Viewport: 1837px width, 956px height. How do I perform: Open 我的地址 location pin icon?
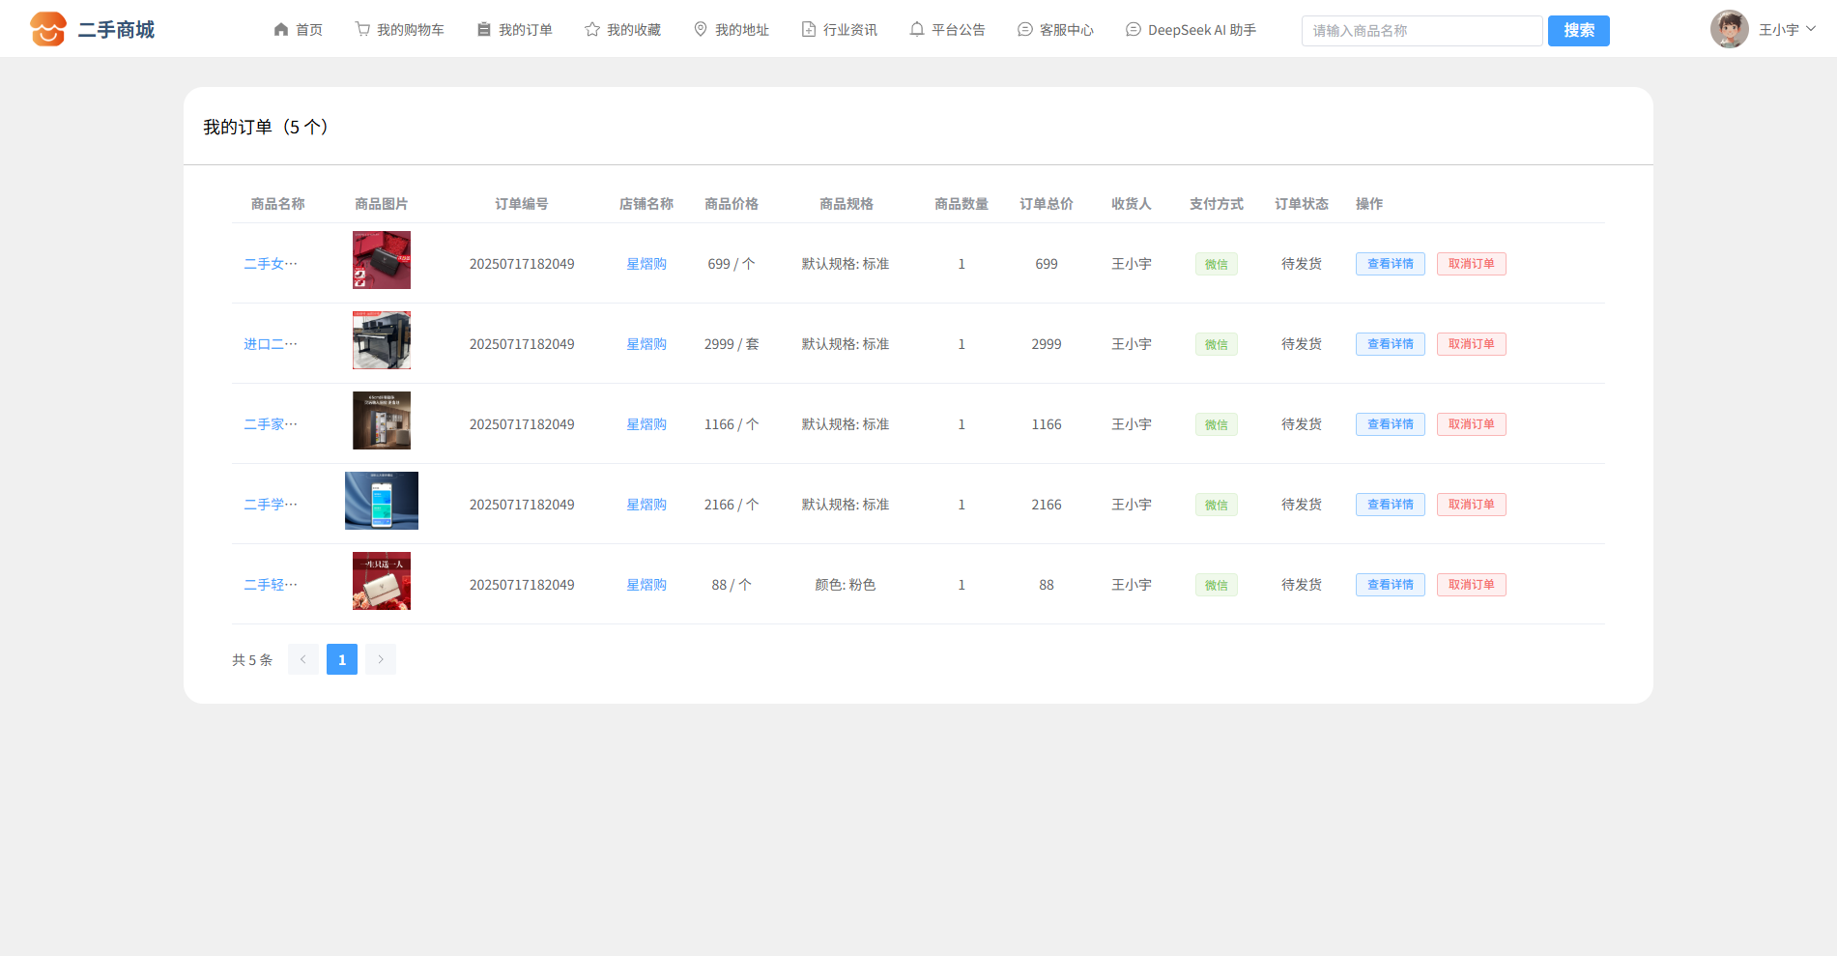click(701, 30)
